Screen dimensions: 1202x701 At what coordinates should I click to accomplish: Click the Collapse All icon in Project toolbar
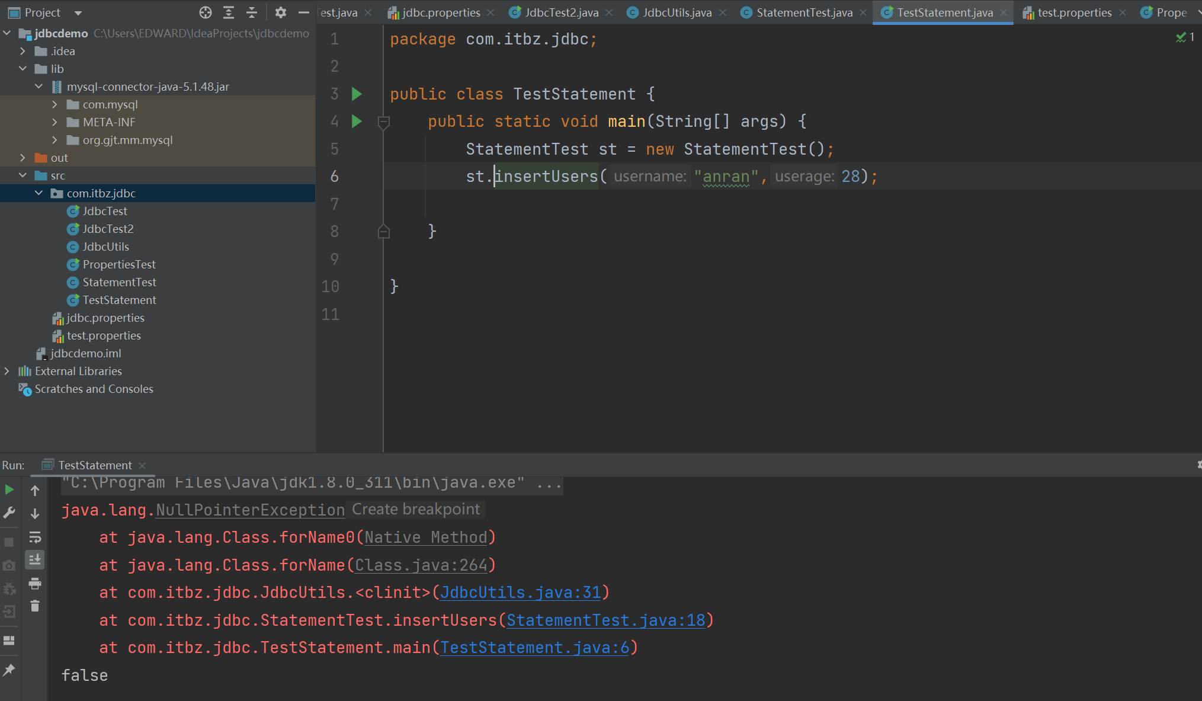coord(252,12)
